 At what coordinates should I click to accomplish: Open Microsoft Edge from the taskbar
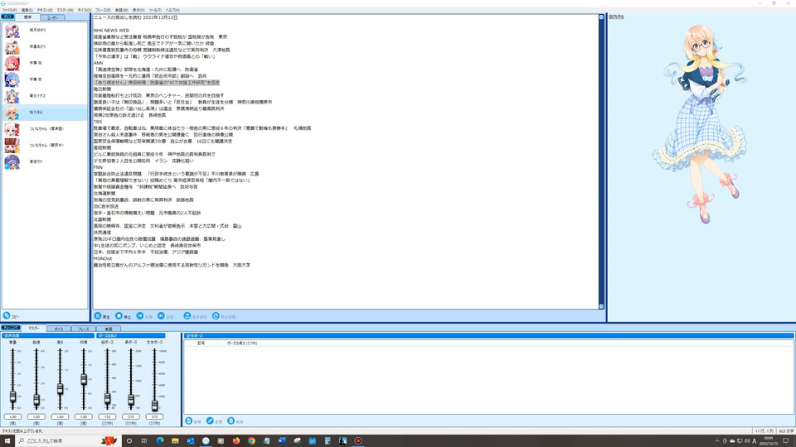pyautogui.click(x=160, y=440)
